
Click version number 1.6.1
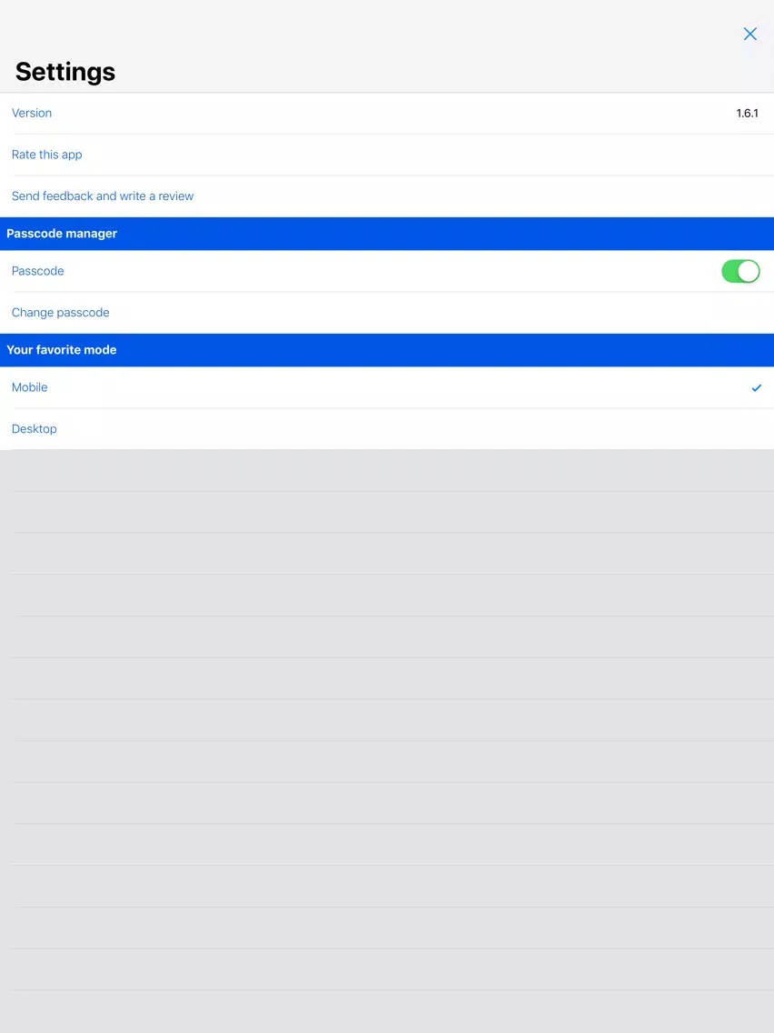747,114
